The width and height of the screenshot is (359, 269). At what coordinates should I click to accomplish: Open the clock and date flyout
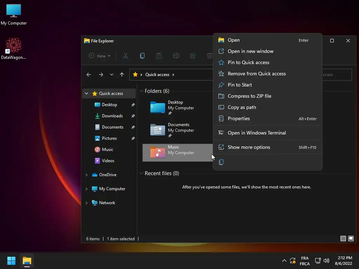coord(344,261)
